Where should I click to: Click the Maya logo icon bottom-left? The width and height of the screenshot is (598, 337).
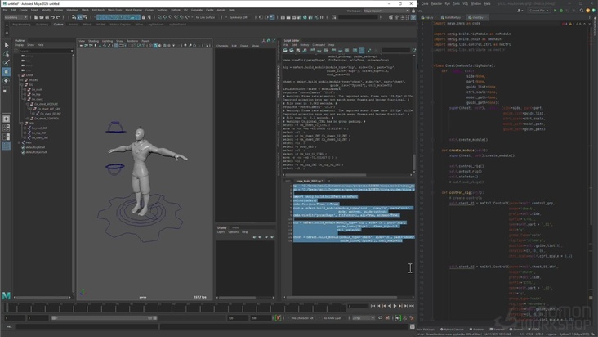[x=7, y=295]
